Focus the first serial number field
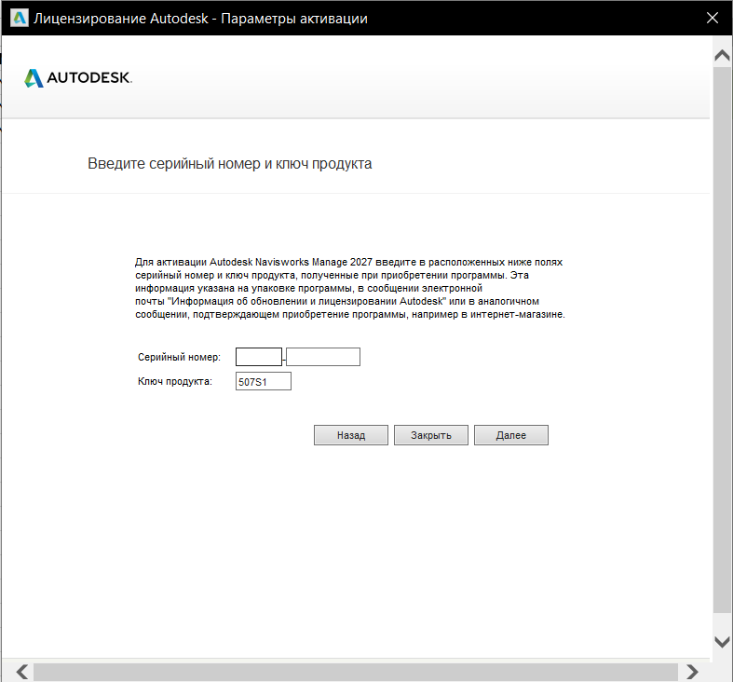The width and height of the screenshot is (733, 682). click(x=259, y=357)
